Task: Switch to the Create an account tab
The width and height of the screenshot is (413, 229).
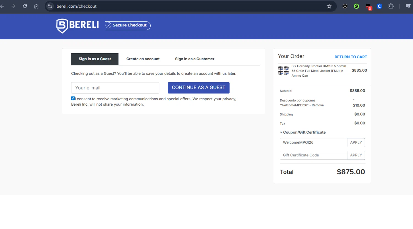Action: 143,59
